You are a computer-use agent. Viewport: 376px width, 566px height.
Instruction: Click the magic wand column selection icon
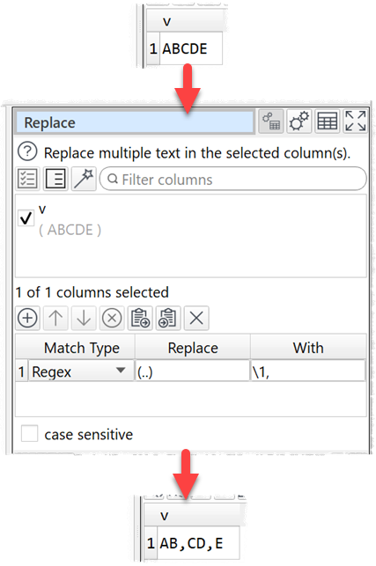84,179
